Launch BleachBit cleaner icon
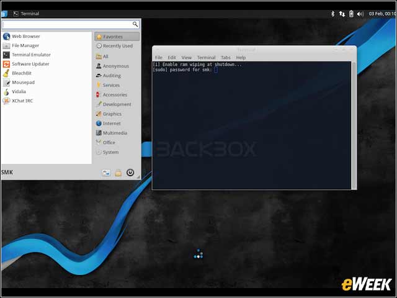 6,73
